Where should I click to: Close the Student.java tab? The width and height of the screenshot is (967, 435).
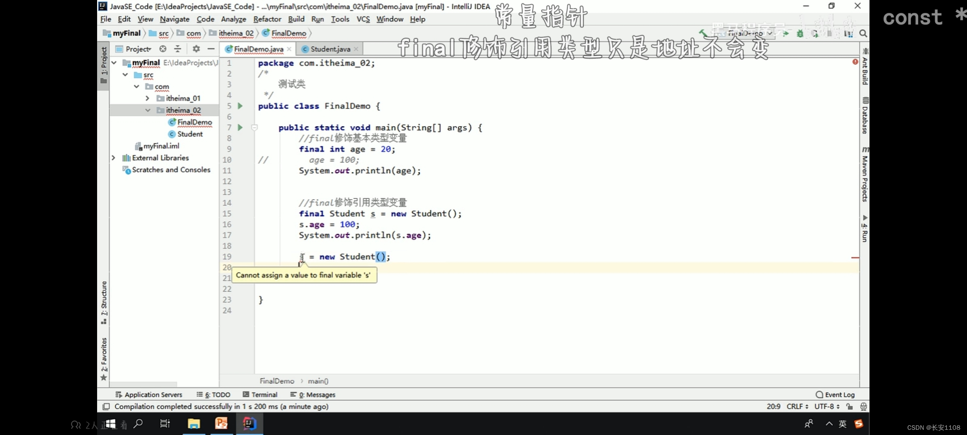click(356, 49)
